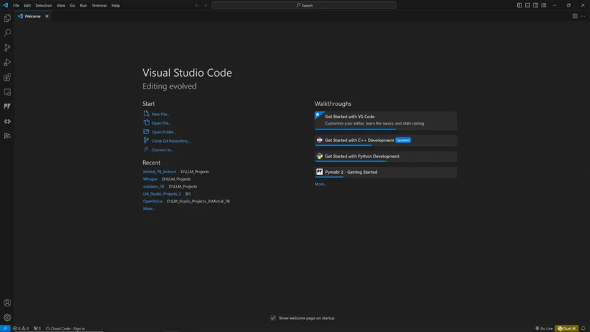
Task: Open Duet AI from status bar
Action: pos(567,328)
